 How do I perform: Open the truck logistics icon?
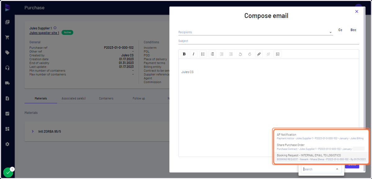pos(7,83)
